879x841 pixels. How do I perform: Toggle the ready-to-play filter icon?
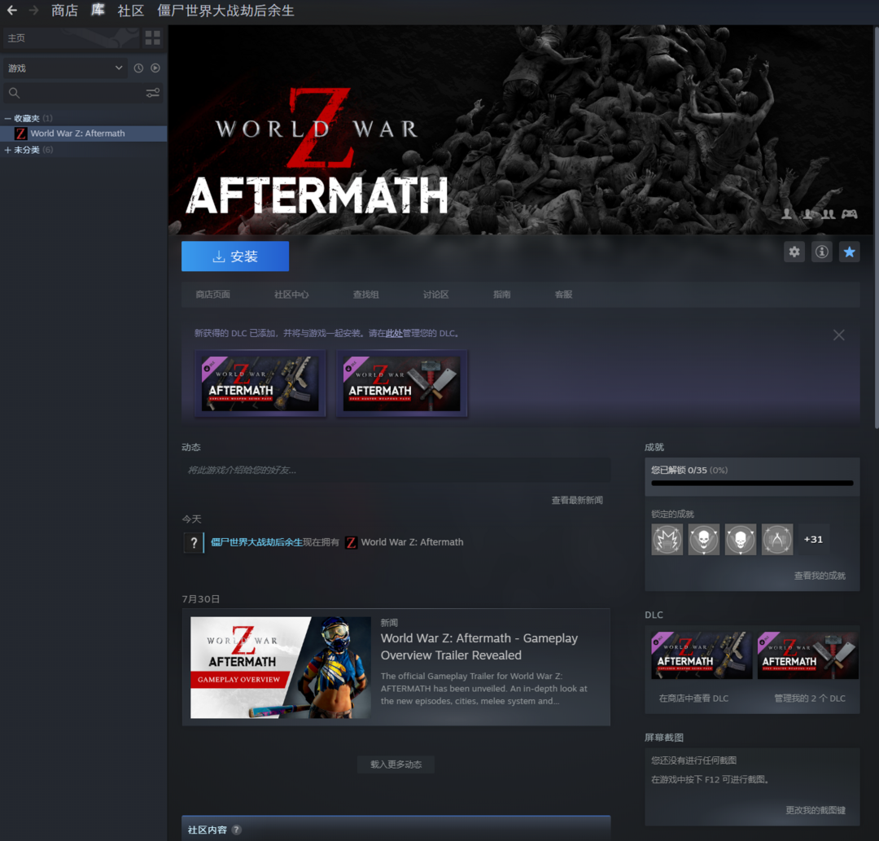pos(155,68)
